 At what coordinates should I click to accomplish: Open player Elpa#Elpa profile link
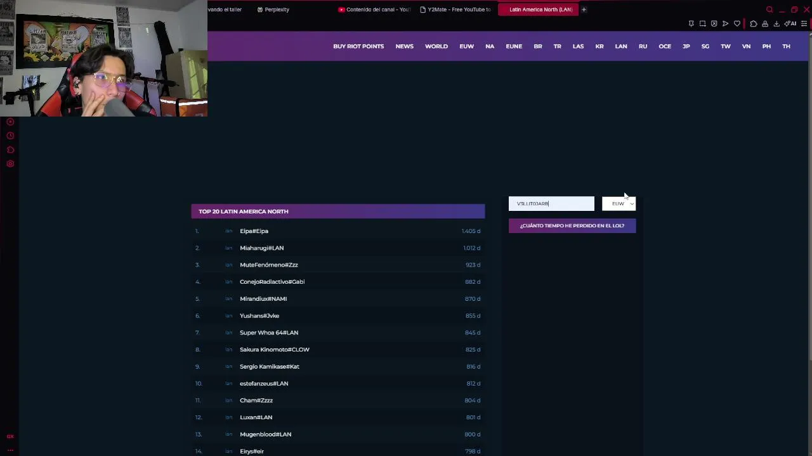click(254, 231)
